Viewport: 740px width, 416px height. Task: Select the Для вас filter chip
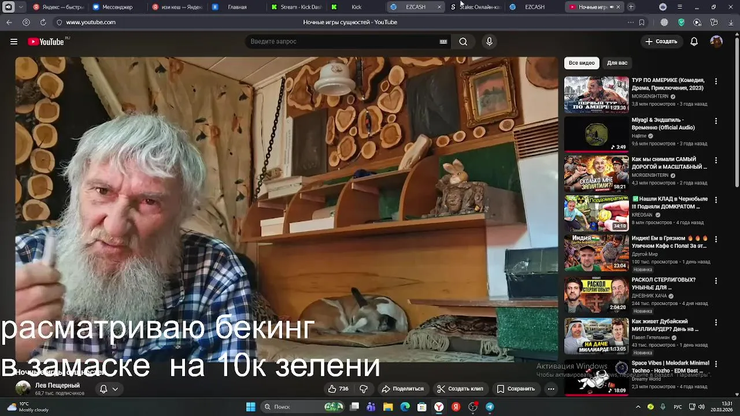pos(617,63)
